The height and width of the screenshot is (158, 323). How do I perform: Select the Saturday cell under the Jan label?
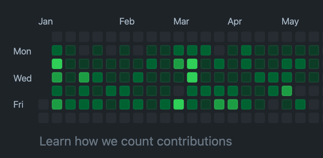43,118
